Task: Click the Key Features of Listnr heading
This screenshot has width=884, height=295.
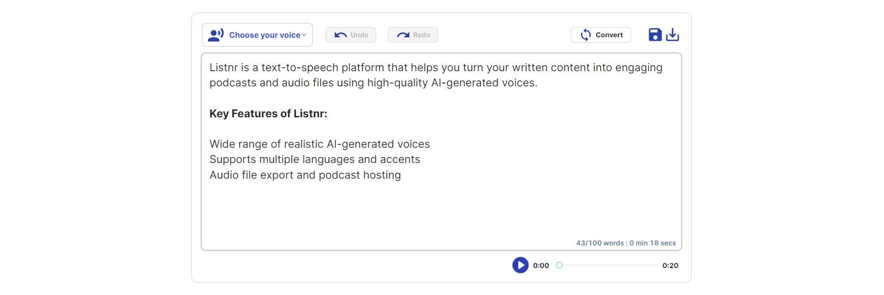Action: pos(268,113)
